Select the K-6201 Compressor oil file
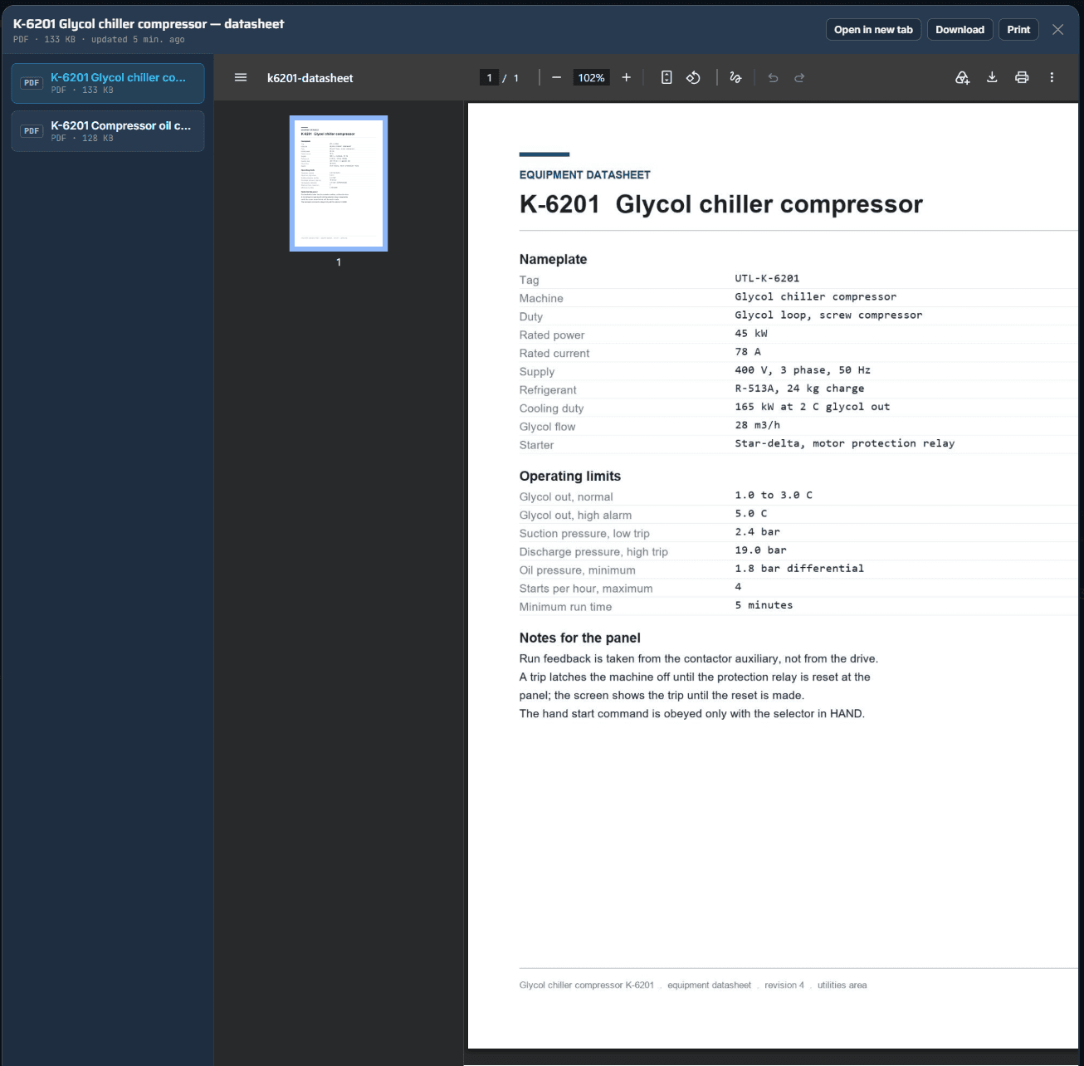 coord(108,131)
